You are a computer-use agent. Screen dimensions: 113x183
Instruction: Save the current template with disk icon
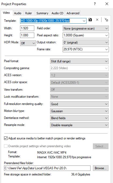click(x=90, y=20)
